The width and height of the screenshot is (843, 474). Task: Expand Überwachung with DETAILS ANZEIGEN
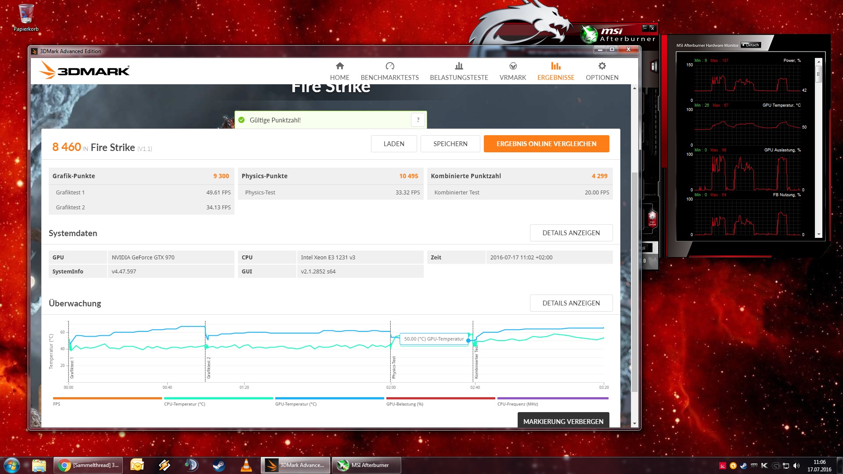click(571, 303)
